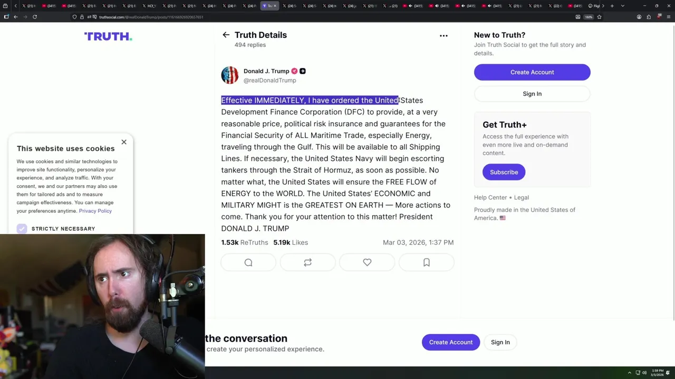The height and width of the screenshot is (379, 675).
Task: Click the taskbar network icon
Action: tap(638, 373)
